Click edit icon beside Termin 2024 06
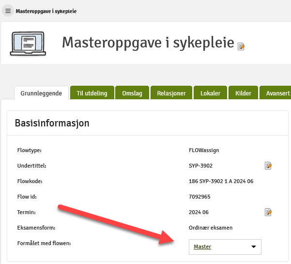Screen dimensions: 291x264 (268, 212)
